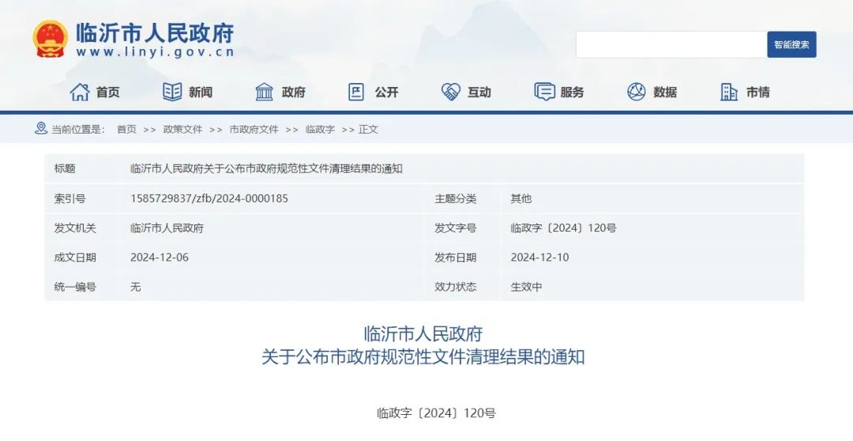Screen dimensions: 853x441
Task: Click the 服务 chat bubble icon
Action: [544, 92]
